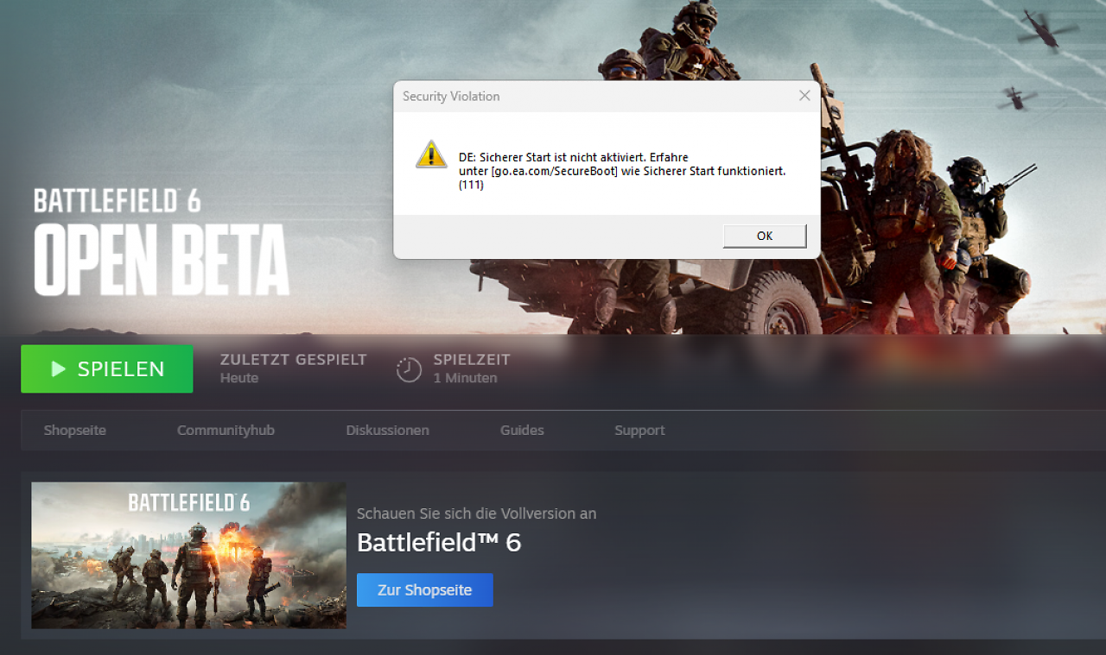Click the ZULETZT GESPIELT label
Screen dimensions: 1106x655
tap(294, 360)
